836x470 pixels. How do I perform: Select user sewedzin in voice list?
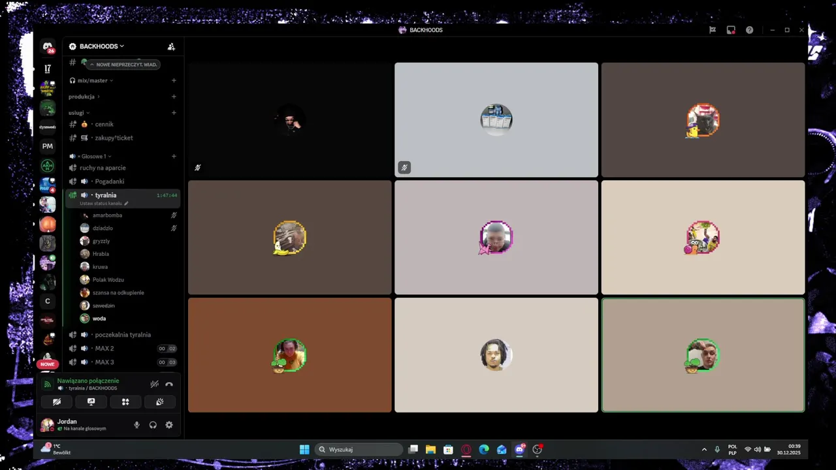tap(129, 305)
